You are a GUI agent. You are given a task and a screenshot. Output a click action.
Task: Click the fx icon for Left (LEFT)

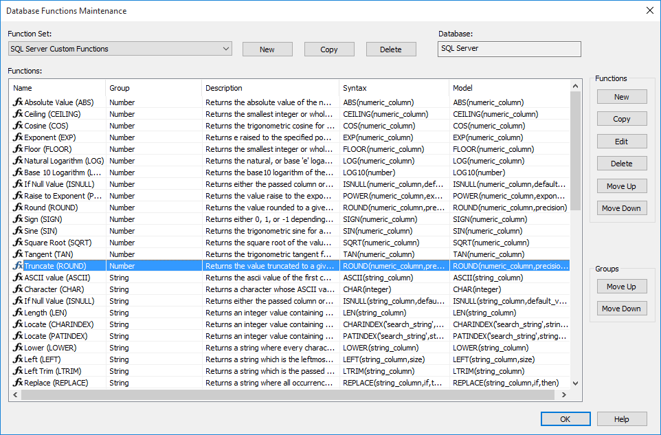click(18, 359)
